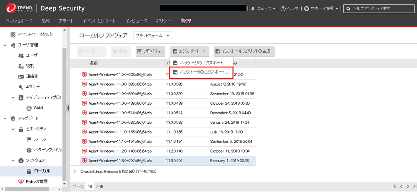
Task: Click the news bell icon
Action: [253, 9]
